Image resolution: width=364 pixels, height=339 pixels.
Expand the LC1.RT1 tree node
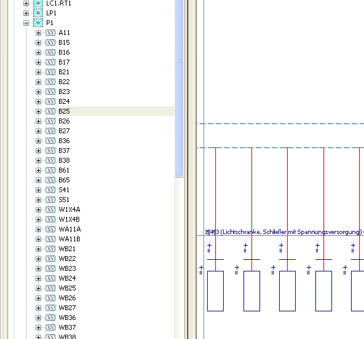pos(26,3)
